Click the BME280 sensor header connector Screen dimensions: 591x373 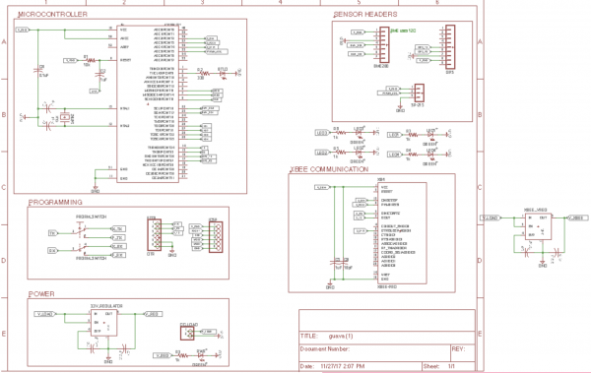(384, 44)
